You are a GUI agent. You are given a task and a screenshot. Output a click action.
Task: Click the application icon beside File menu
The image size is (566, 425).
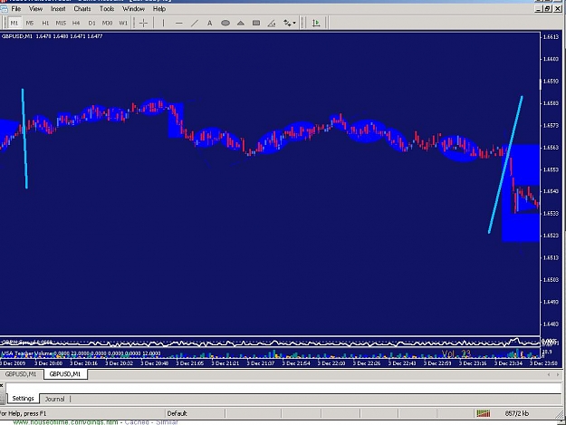tap(4, 9)
